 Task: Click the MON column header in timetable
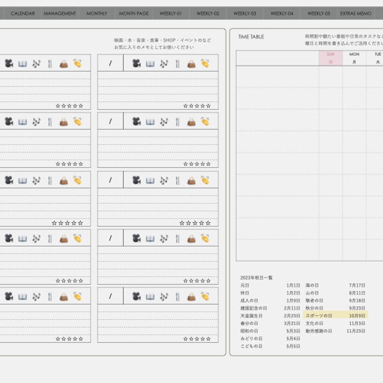[354, 58]
